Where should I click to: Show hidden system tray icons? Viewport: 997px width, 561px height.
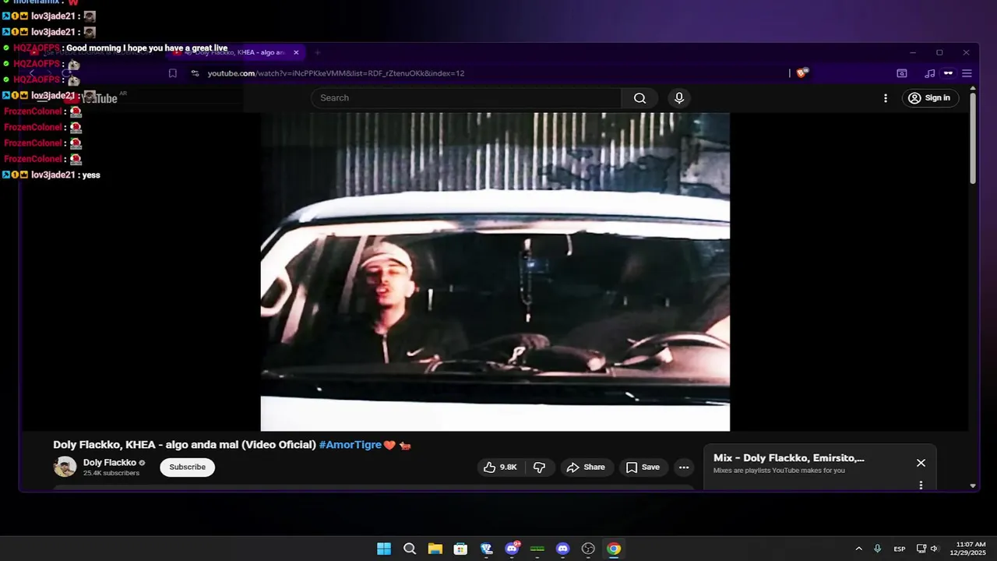click(x=858, y=549)
